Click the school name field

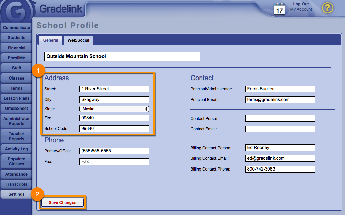coord(122,56)
